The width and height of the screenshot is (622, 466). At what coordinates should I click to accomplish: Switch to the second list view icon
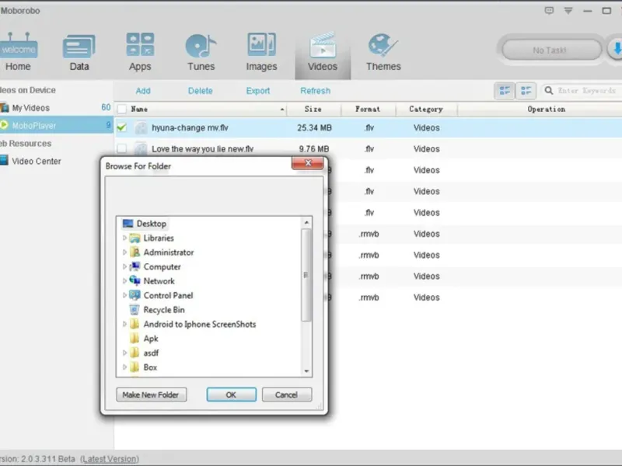526,91
